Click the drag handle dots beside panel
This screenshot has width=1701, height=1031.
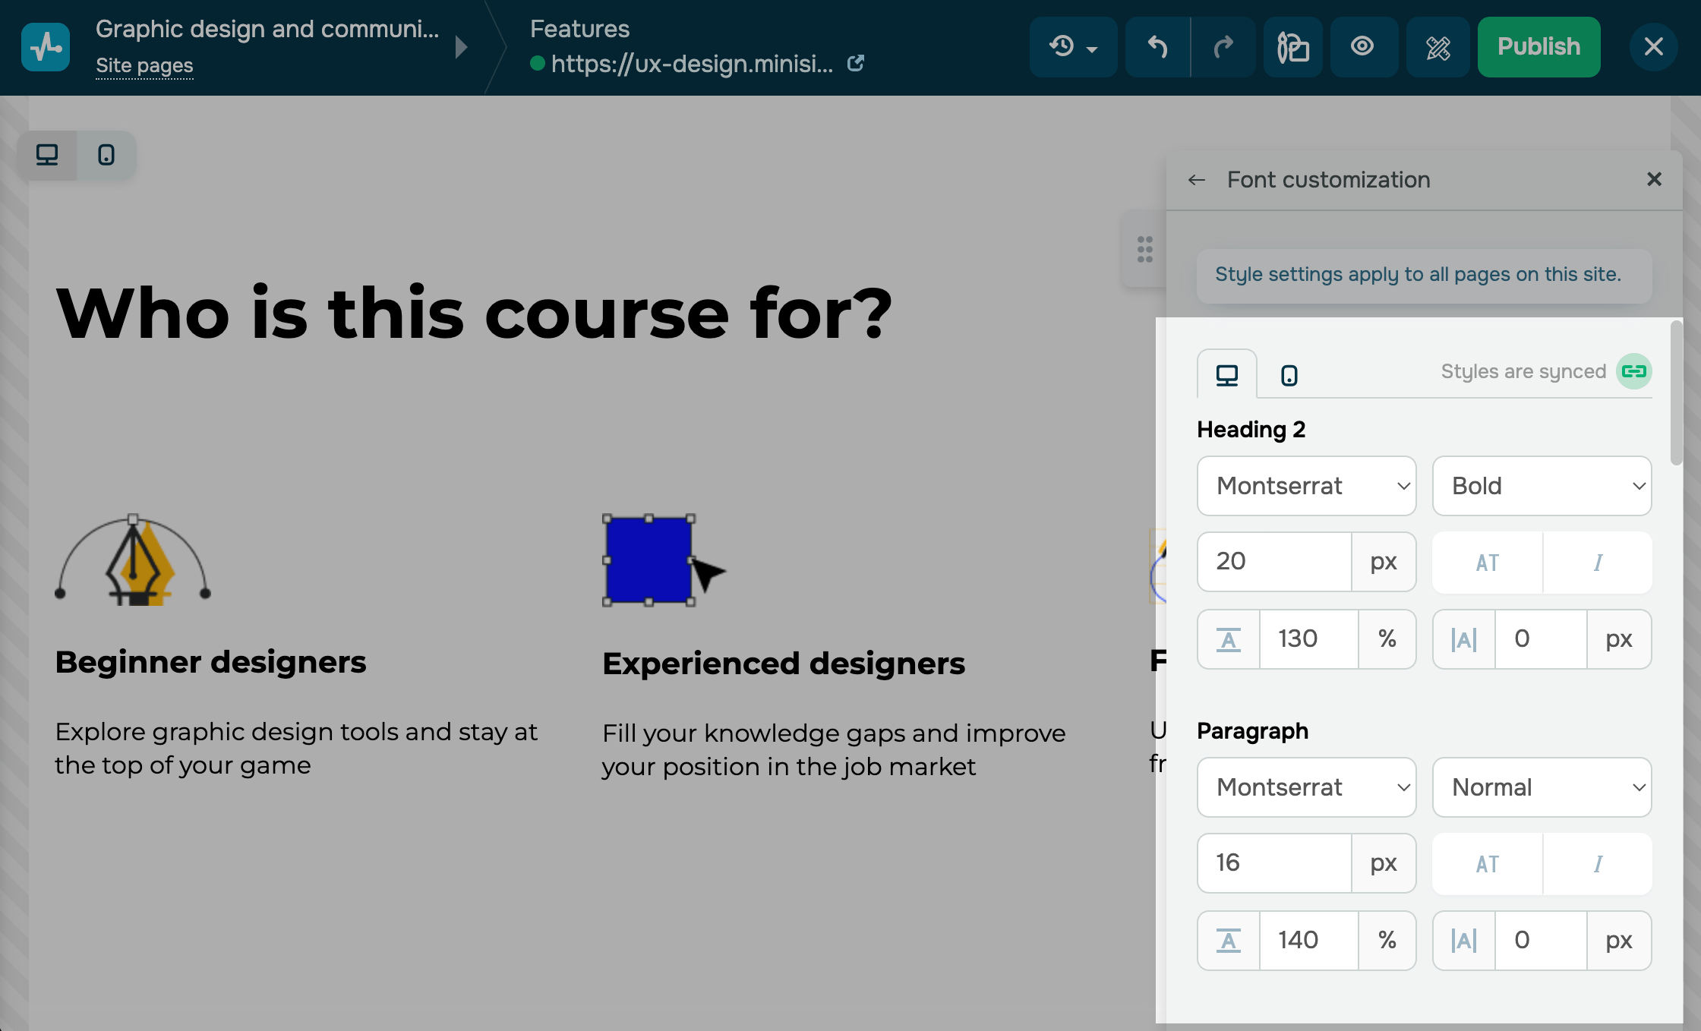(x=1144, y=249)
